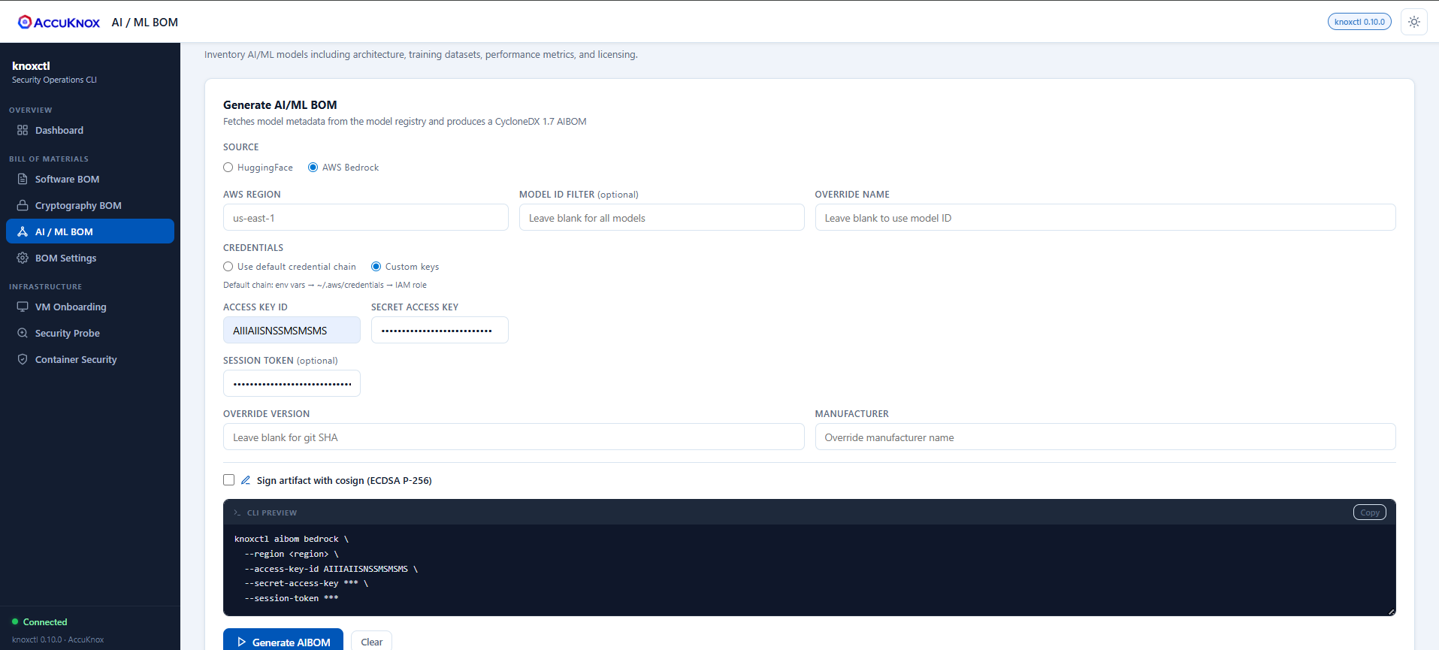The width and height of the screenshot is (1439, 650).
Task: Click the Dashboard grid icon
Action: point(23,130)
